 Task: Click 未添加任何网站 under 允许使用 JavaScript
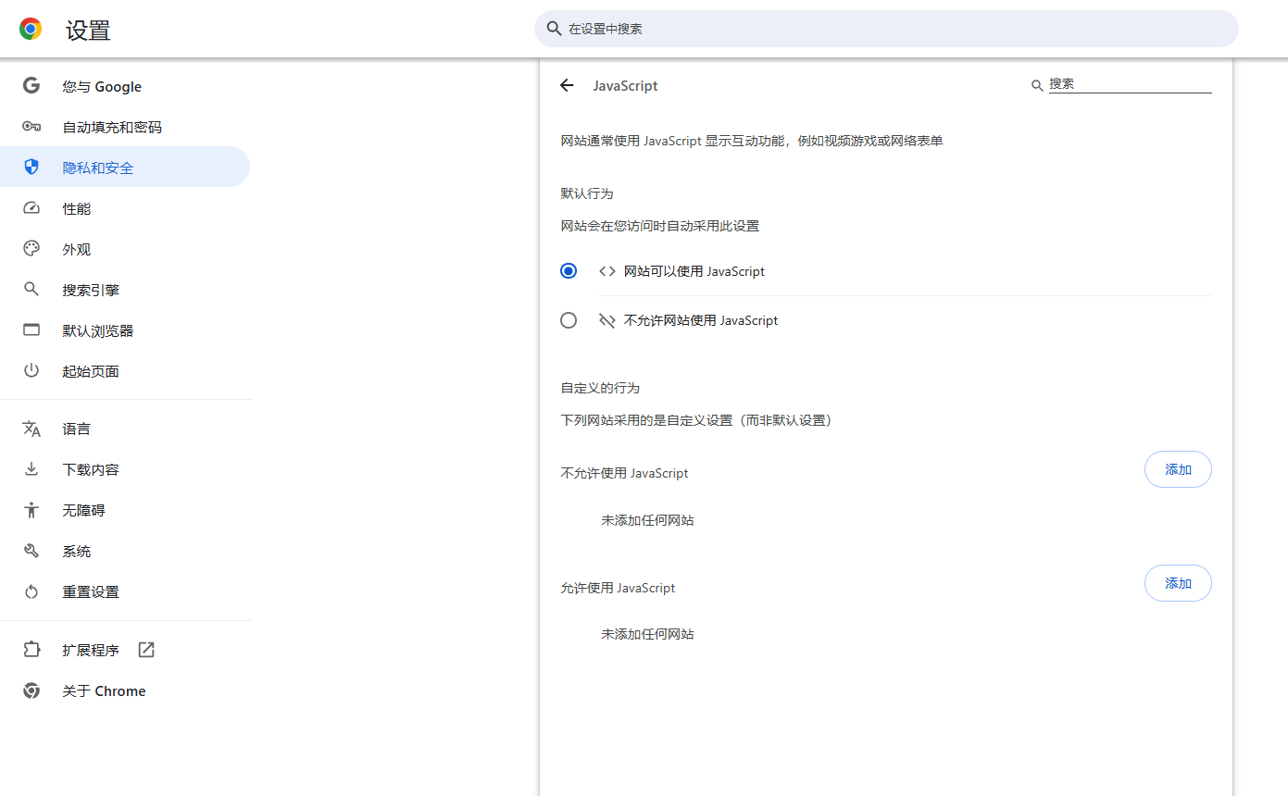[x=647, y=634]
